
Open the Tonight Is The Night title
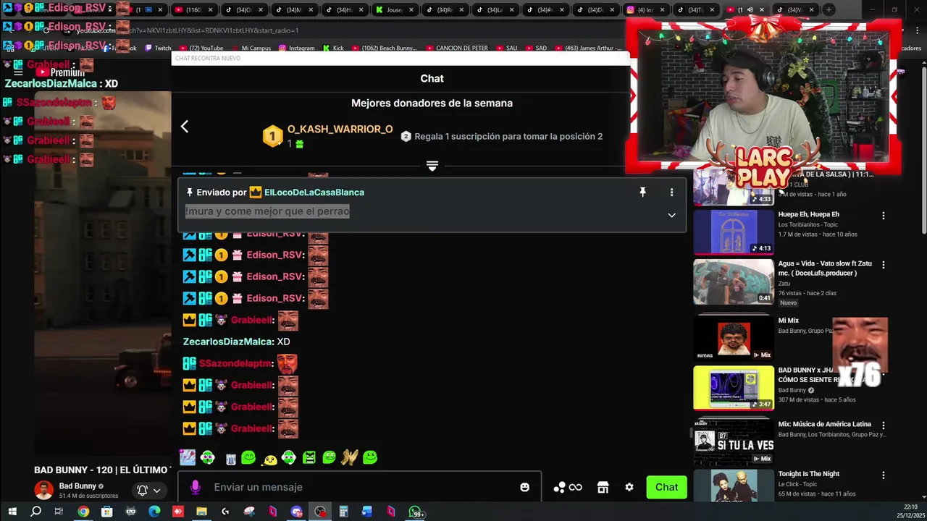(808, 474)
